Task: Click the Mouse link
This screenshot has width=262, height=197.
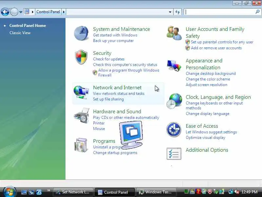Action: [99, 129]
